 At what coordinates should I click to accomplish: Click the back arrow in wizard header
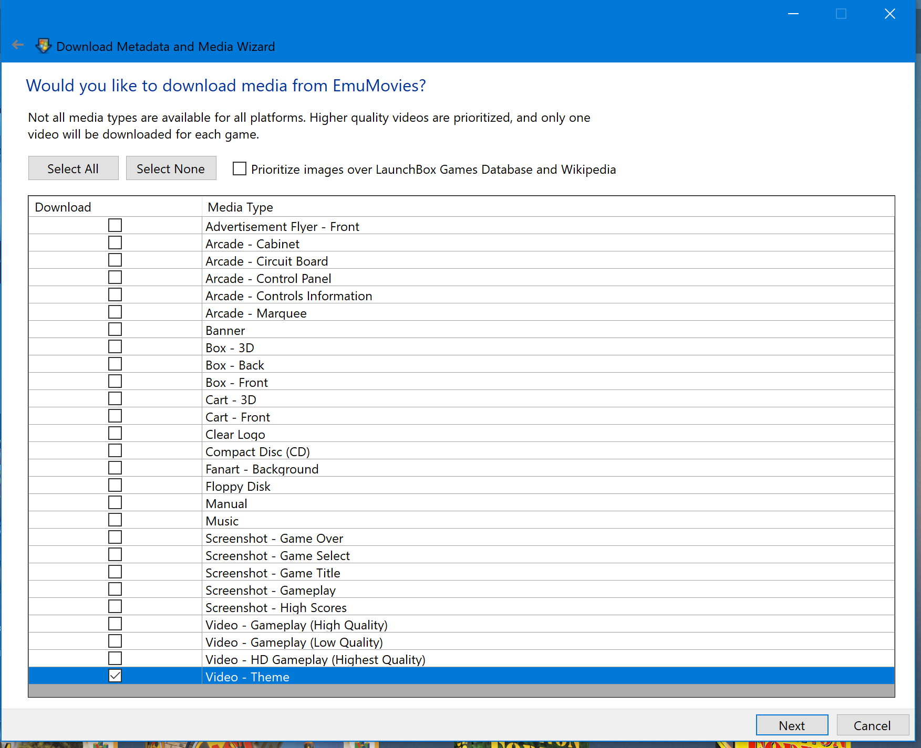[x=18, y=45]
